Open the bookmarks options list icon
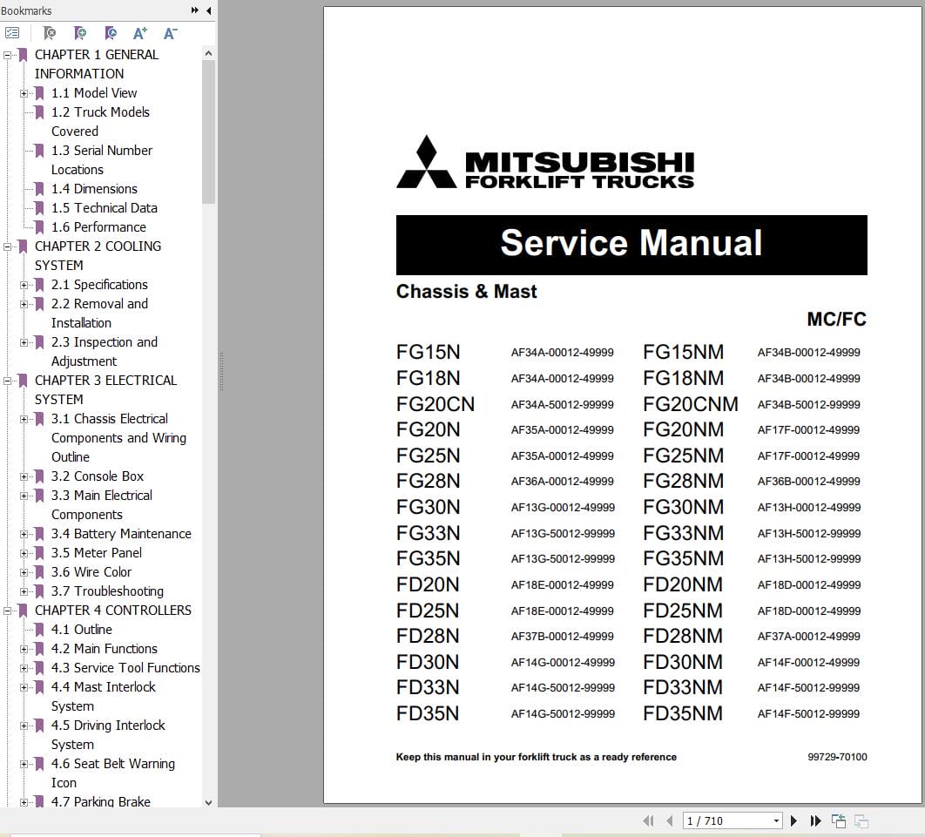The height and width of the screenshot is (837, 925). 12,33
